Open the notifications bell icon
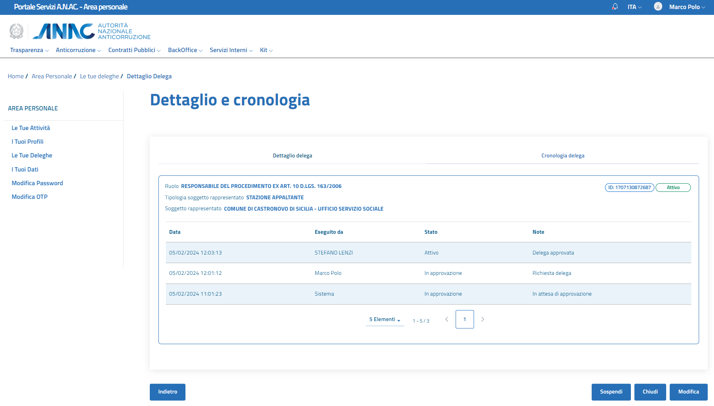Screen dimensions: 714x406 point(615,7)
